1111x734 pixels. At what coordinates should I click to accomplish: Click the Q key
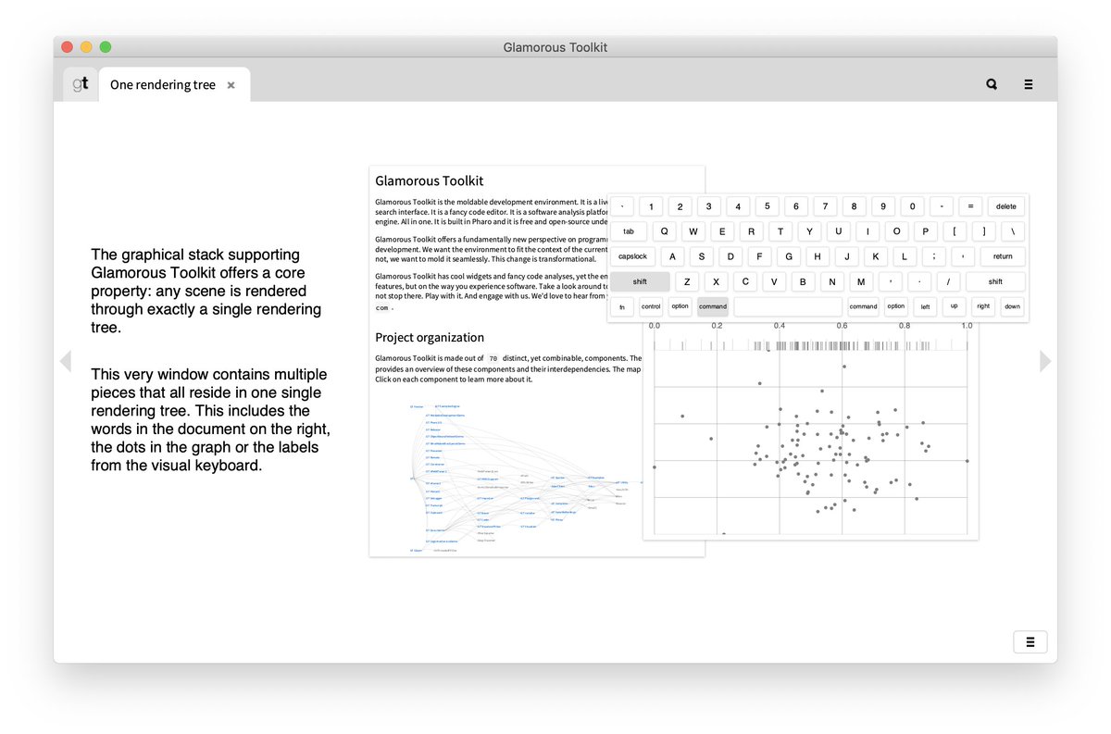tap(664, 231)
